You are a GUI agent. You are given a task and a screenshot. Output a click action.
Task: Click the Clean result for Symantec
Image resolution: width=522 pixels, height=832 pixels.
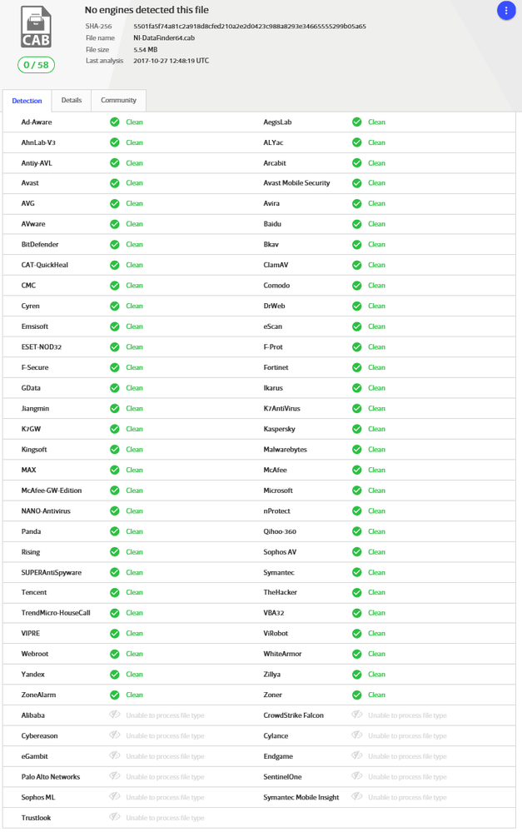click(x=376, y=572)
